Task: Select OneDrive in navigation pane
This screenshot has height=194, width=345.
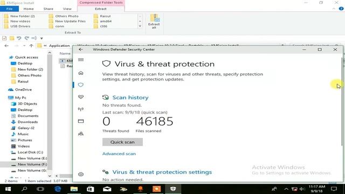Action: point(23,89)
